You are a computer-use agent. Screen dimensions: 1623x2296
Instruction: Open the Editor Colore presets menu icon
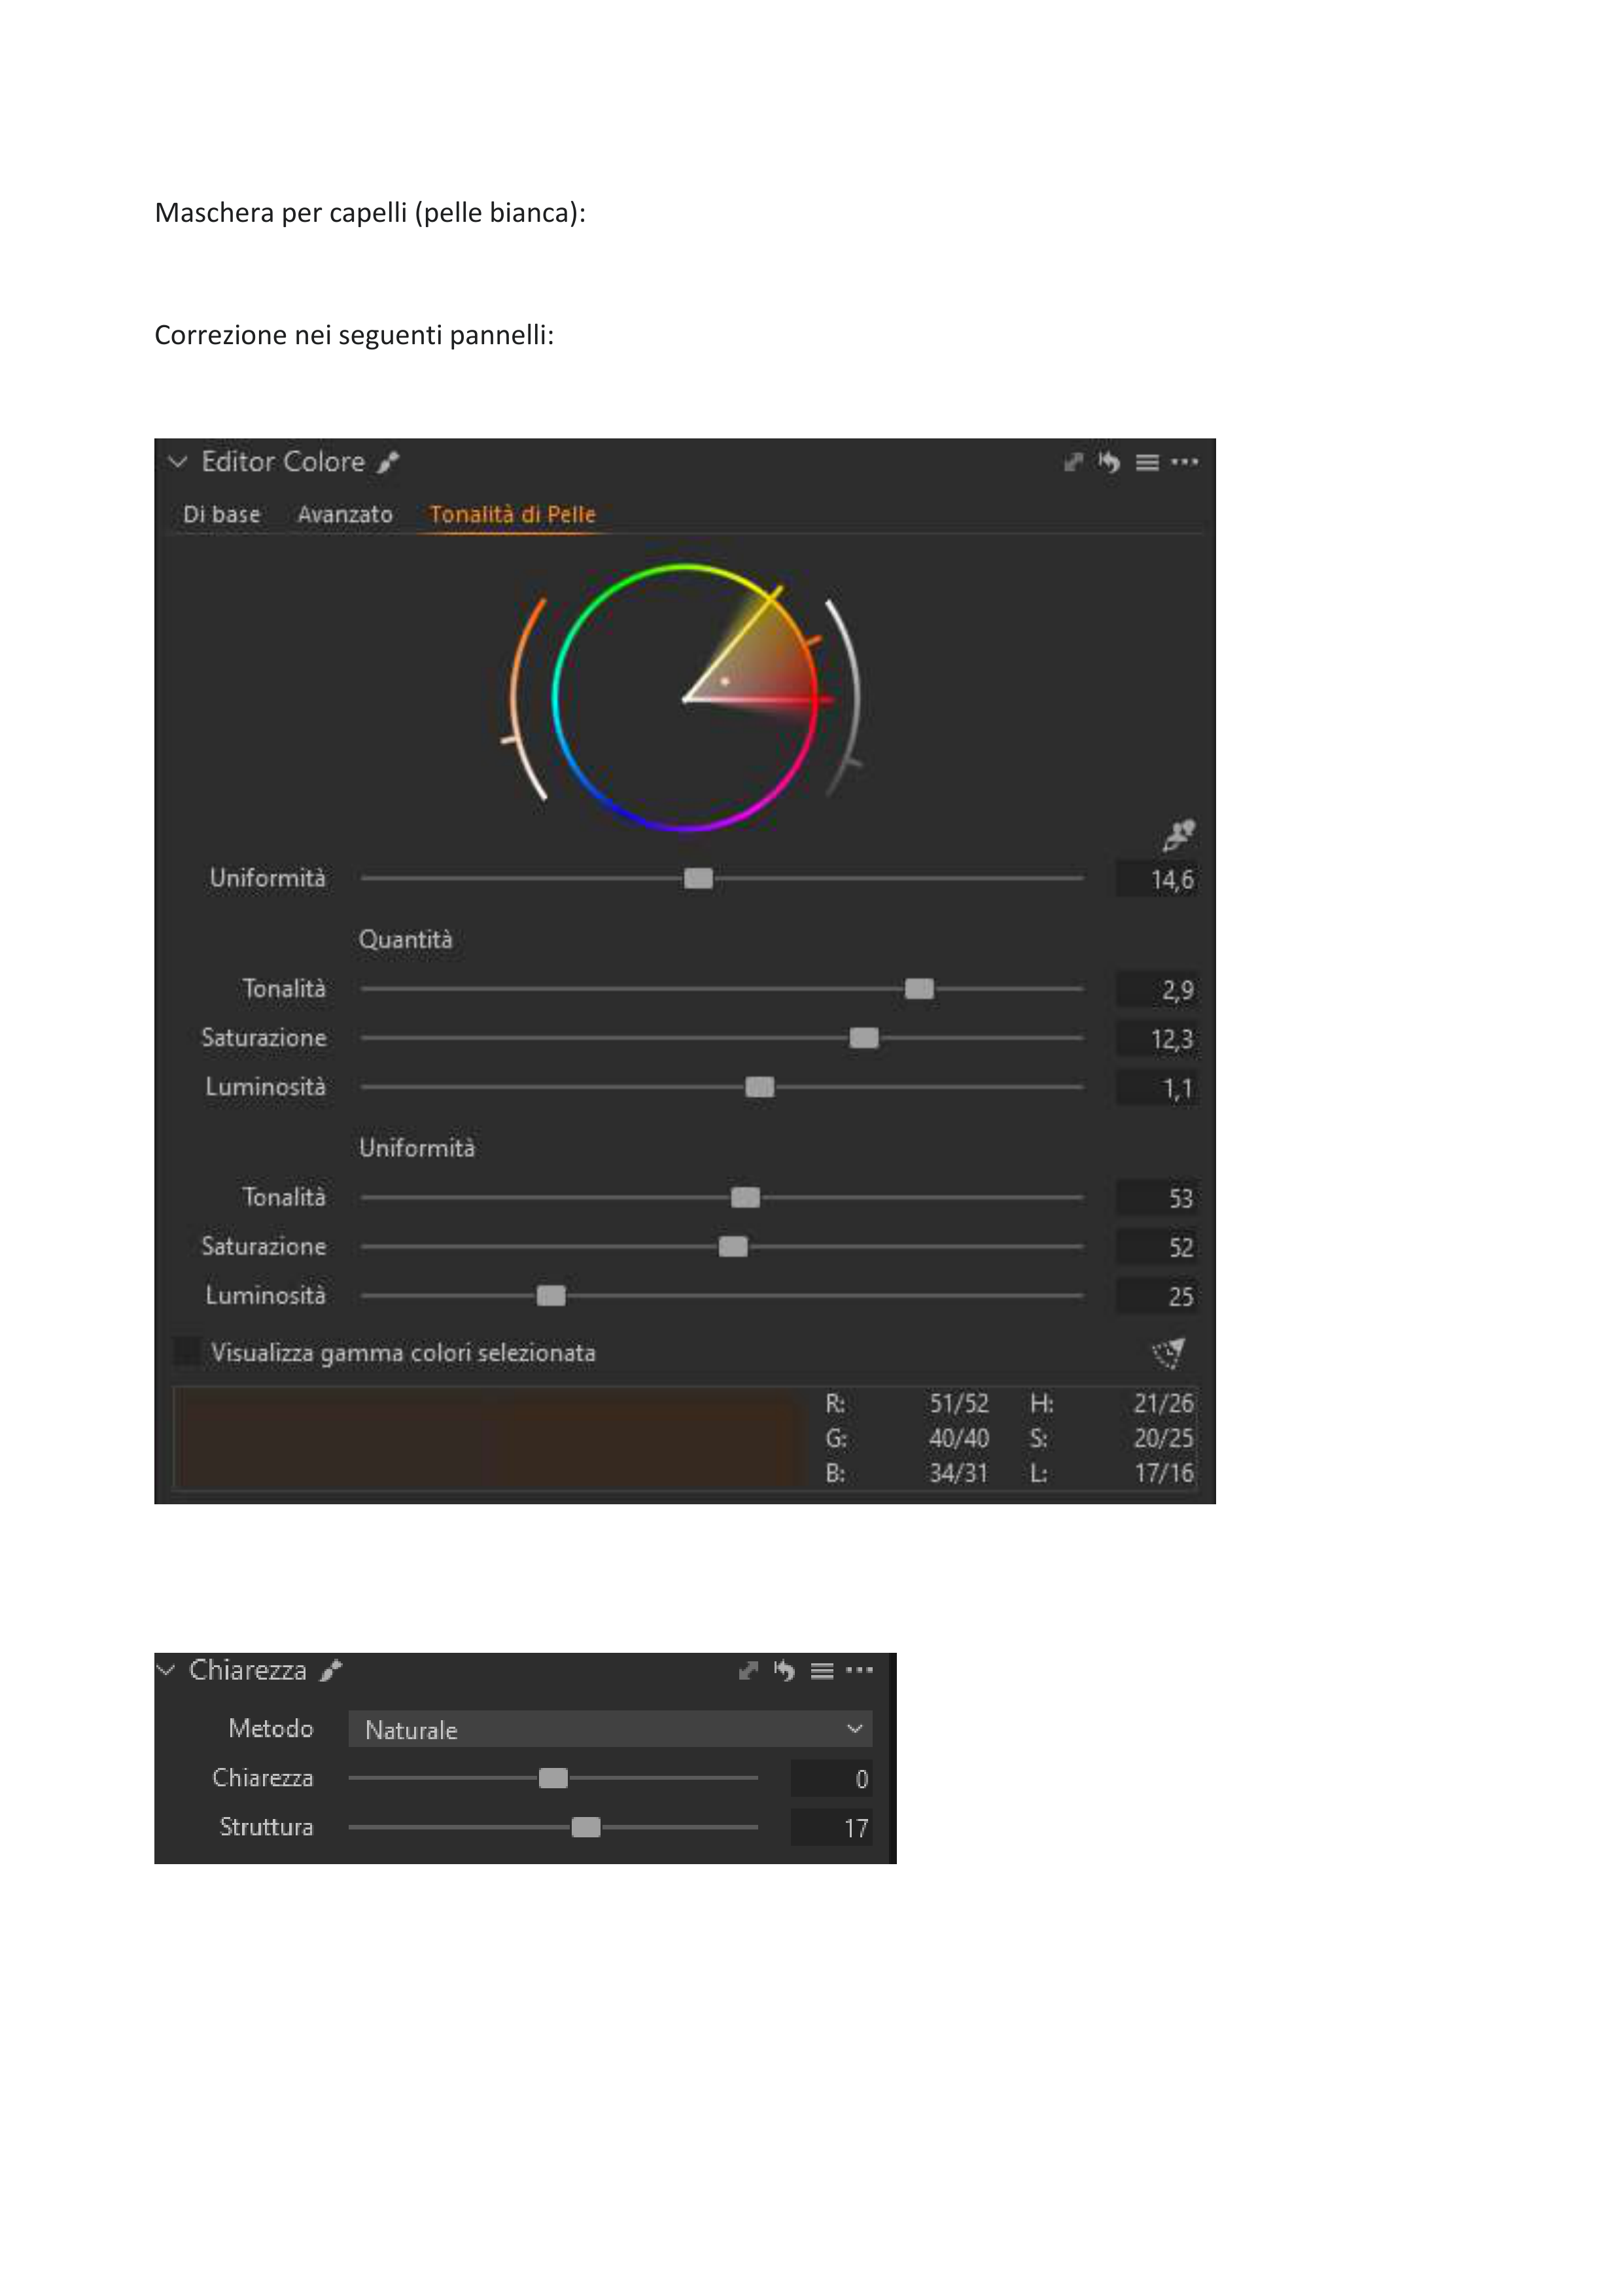1147,463
